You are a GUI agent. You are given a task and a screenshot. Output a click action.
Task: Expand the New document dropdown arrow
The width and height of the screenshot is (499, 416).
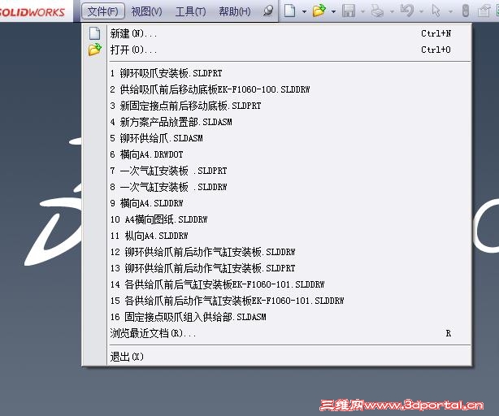pyautogui.click(x=304, y=11)
